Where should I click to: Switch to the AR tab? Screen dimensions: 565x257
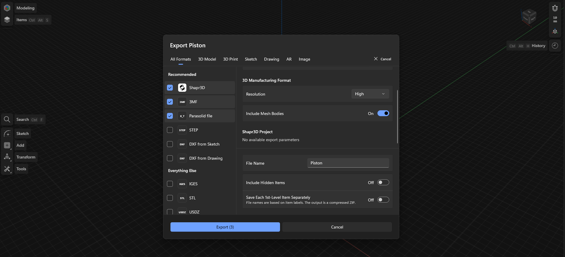tap(289, 59)
